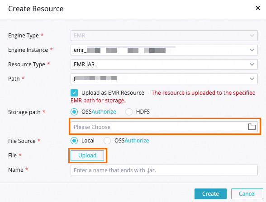Open the Authorize link beside Storage path OSS
266x202 pixels.
(104, 112)
